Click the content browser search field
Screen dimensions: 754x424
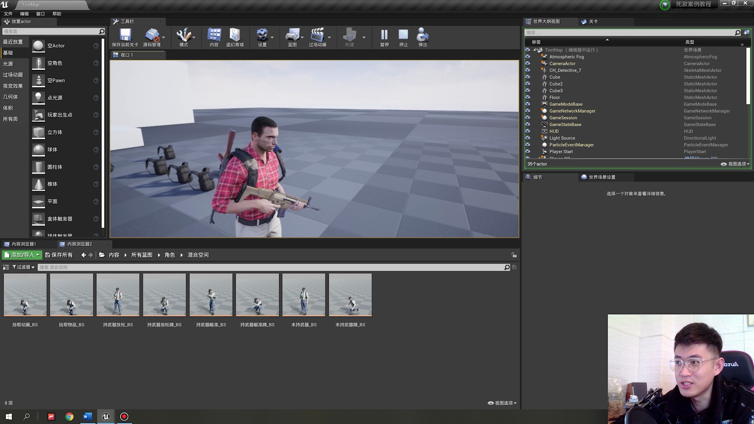[x=271, y=267]
